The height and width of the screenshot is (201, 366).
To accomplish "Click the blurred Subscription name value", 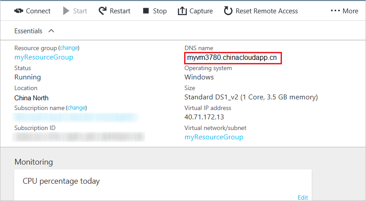I will pos(76,117).
